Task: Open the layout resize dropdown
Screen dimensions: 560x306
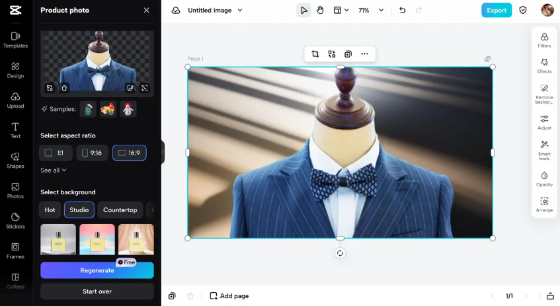Action: (x=340, y=11)
